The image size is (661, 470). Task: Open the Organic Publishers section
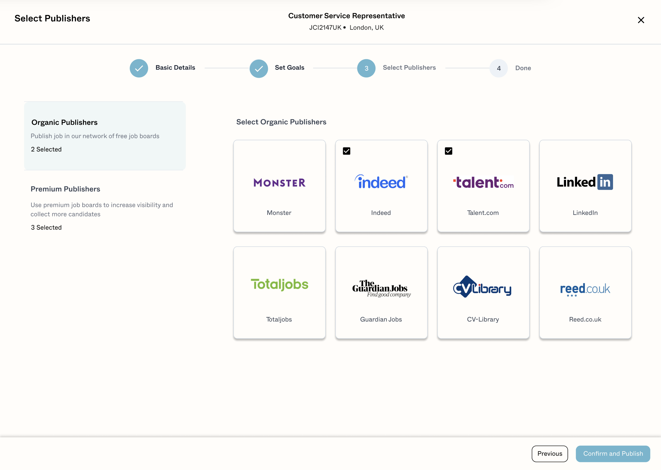(x=105, y=135)
